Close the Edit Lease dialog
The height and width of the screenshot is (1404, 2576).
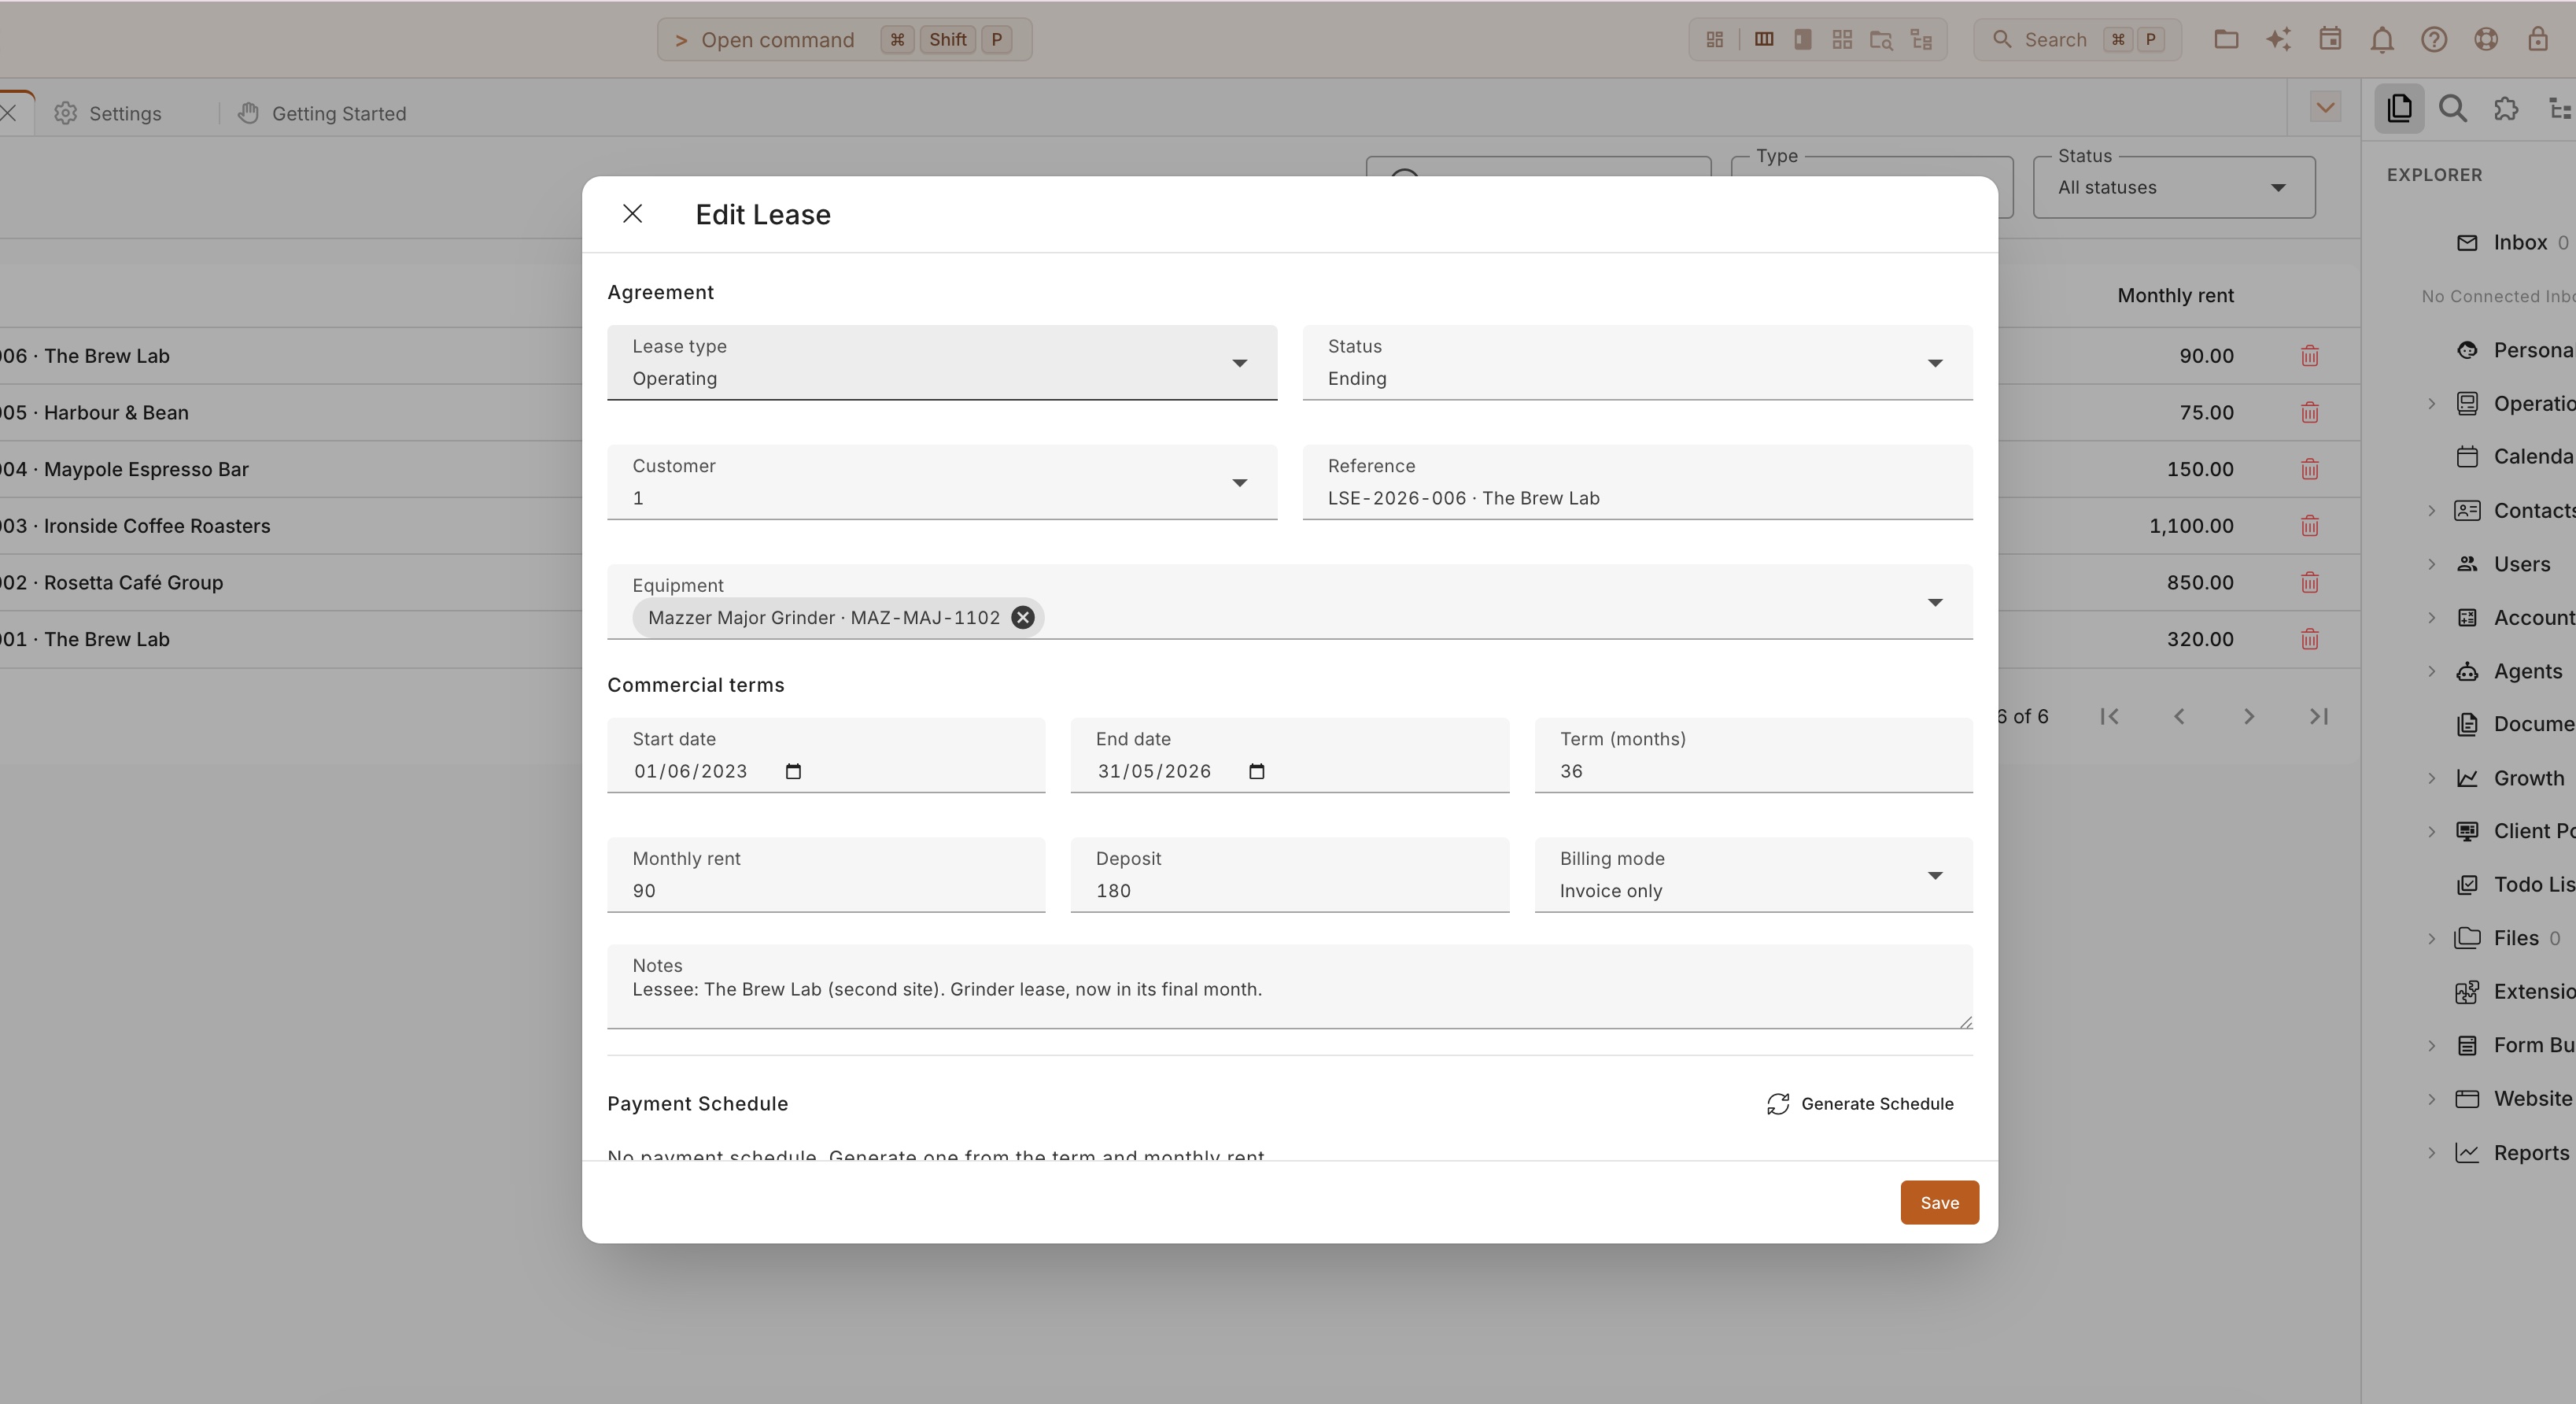point(632,214)
